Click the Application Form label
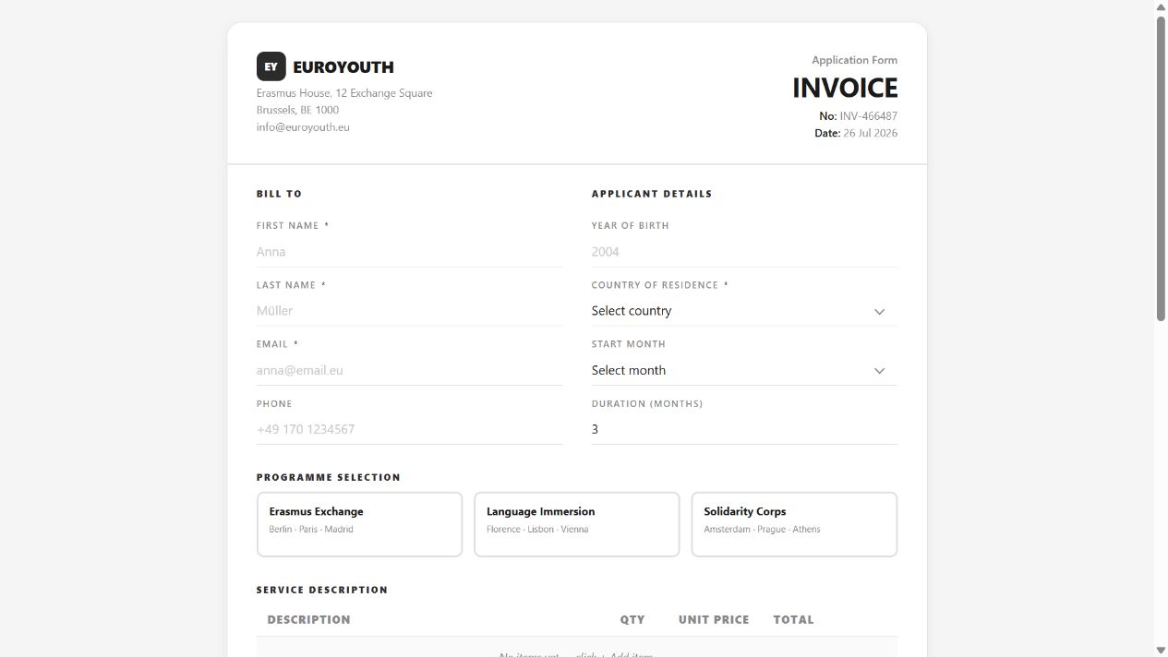The width and height of the screenshot is (1168, 657). click(854, 60)
